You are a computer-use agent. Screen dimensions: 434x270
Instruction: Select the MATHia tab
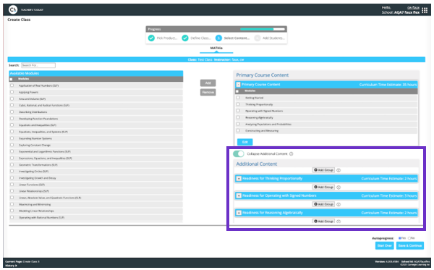pos(216,48)
